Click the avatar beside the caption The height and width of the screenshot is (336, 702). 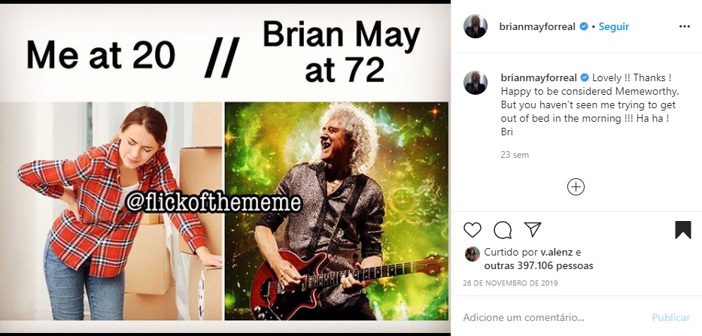click(x=476, y=83)
